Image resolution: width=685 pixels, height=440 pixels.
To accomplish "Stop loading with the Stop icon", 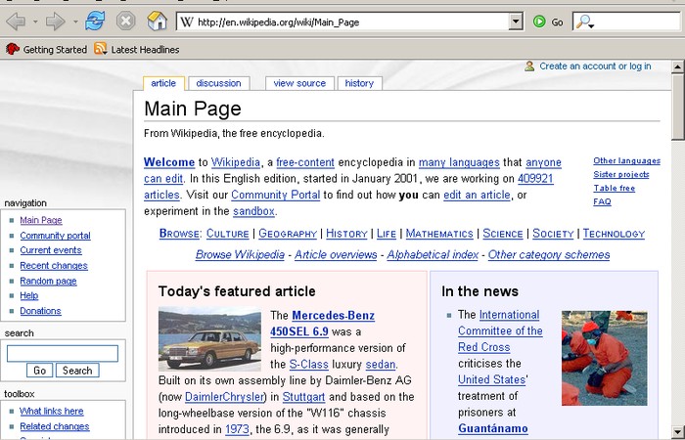I will pyautogui.click(x=126, y=21).
